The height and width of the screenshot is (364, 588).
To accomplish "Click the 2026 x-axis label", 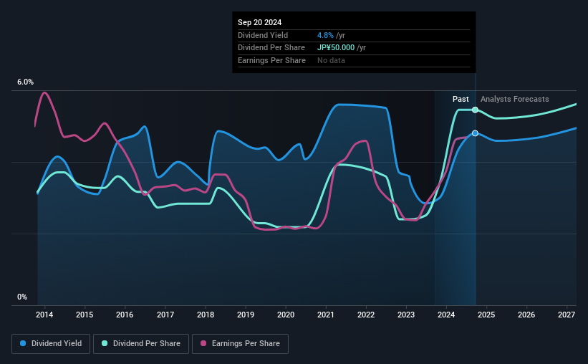I will (x=526, y=315).
